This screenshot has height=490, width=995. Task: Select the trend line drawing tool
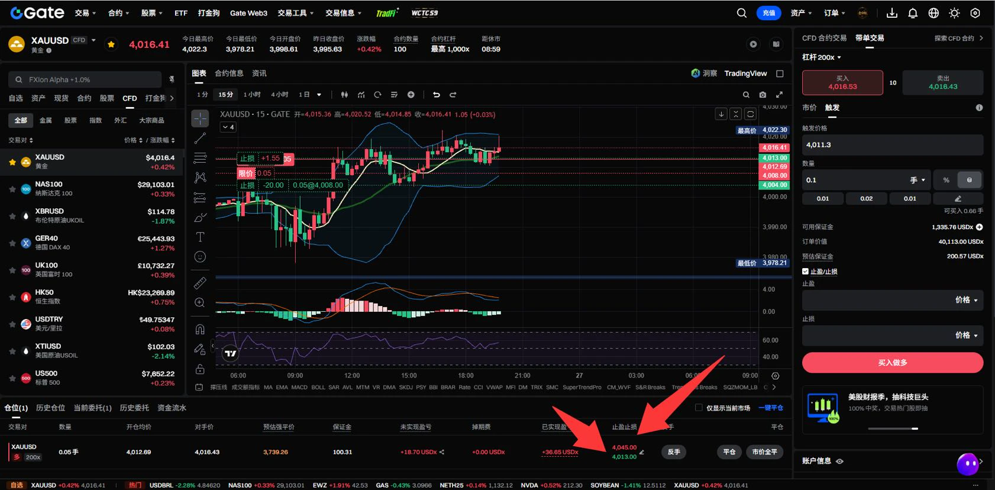click(x=200, y=138)
